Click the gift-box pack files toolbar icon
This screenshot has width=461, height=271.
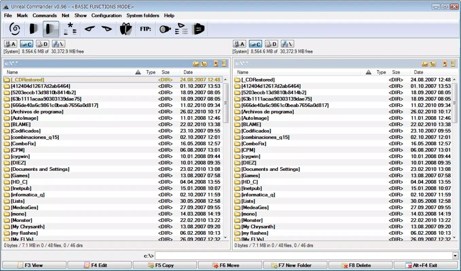pyautogui.click(x=126, y=29)
